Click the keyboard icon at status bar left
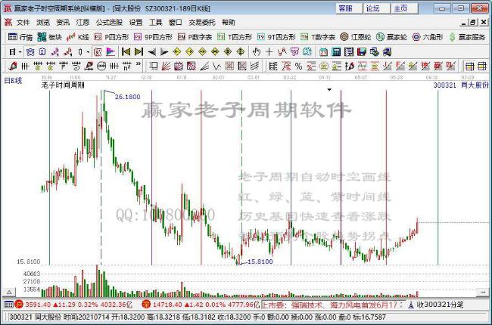This screenshot has height=325, width=492. point(8,305)
